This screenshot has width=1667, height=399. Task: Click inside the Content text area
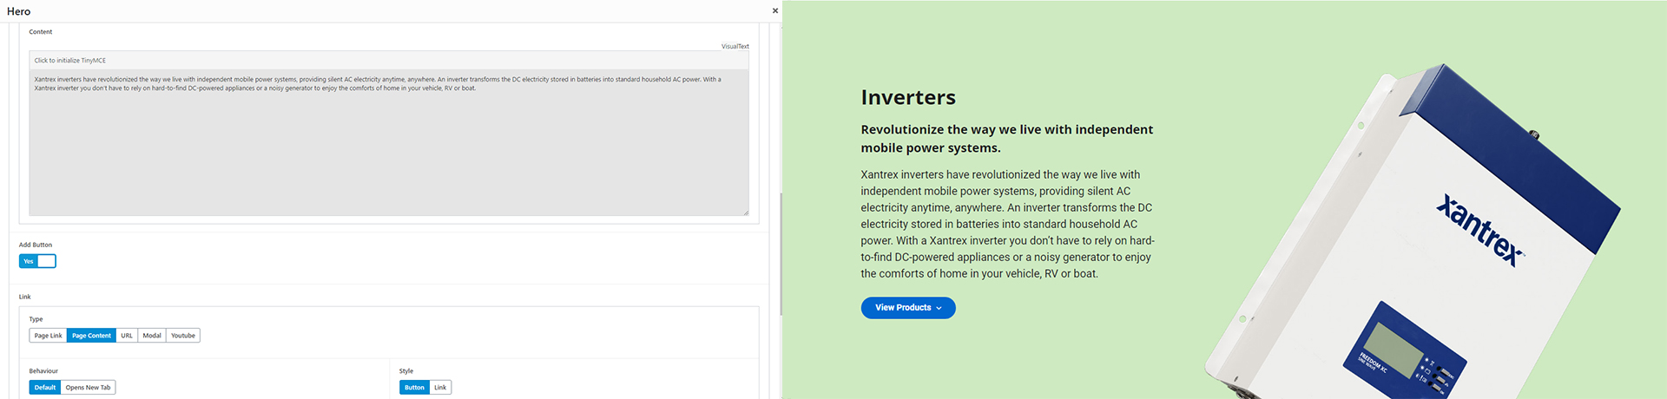[388, 142]
